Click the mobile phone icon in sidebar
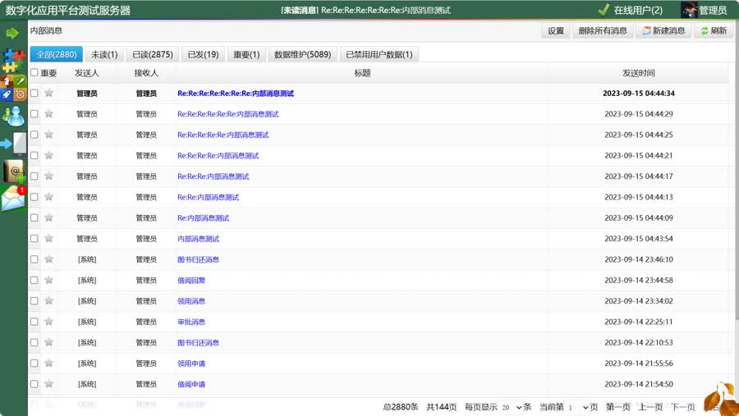Viewport: 739px width, 416px height. [x=15, y=144]
